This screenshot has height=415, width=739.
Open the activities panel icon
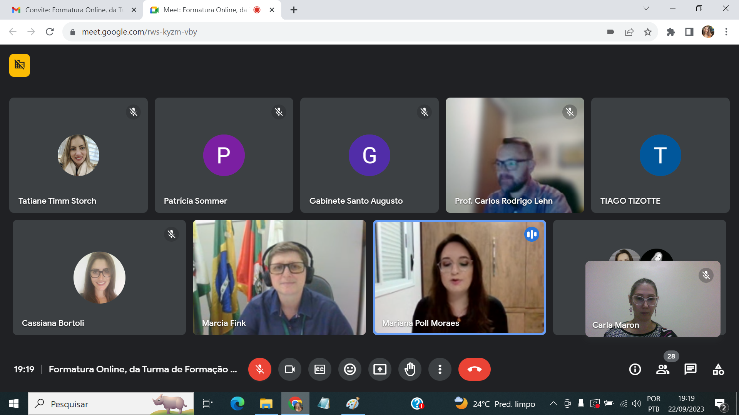click(718, 369)
